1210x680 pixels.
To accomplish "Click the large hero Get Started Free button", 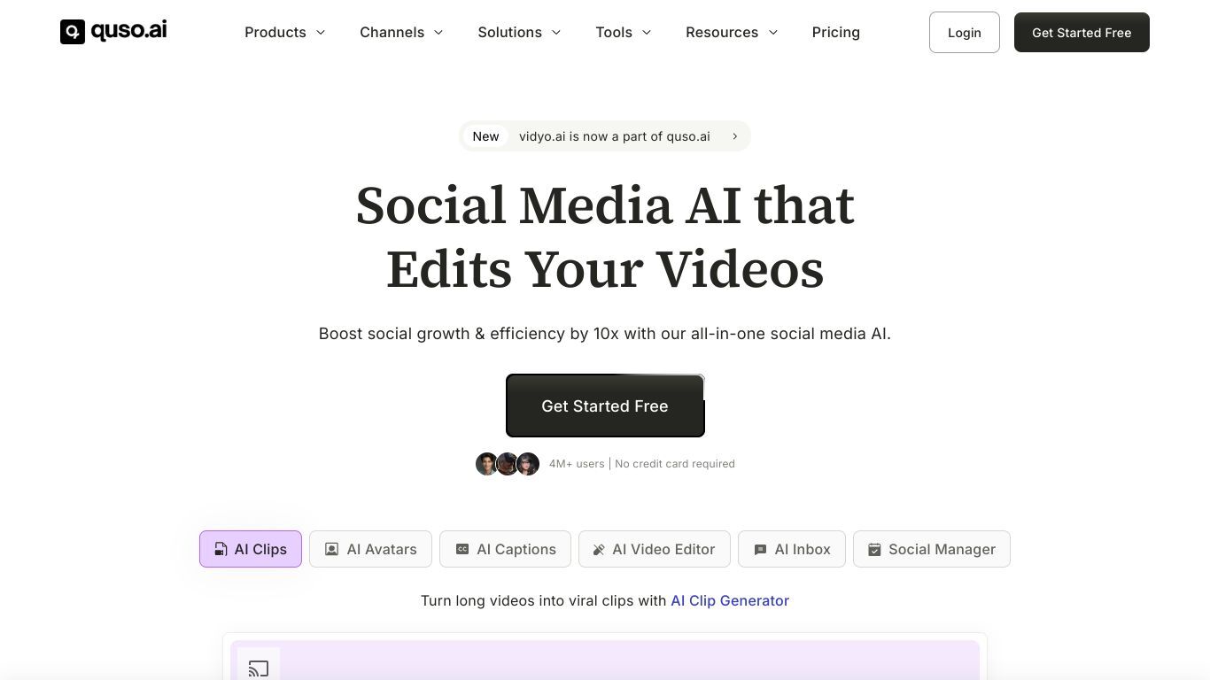I will (x=605, y=406).
